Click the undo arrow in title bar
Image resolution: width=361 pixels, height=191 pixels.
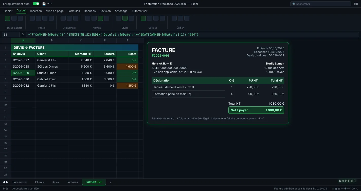pos(48,4)
